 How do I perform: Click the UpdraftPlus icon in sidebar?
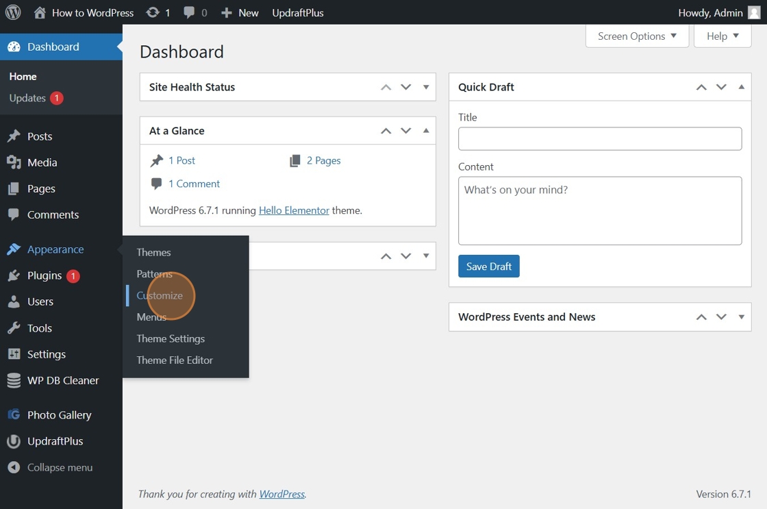coord(14,441)
